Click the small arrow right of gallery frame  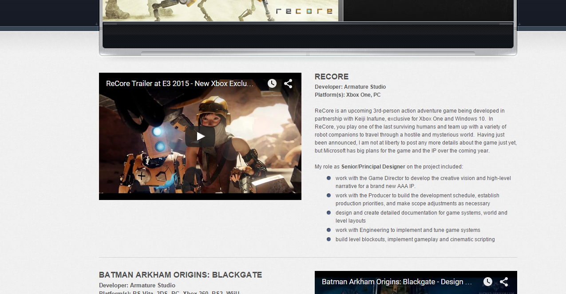[519, 24]
